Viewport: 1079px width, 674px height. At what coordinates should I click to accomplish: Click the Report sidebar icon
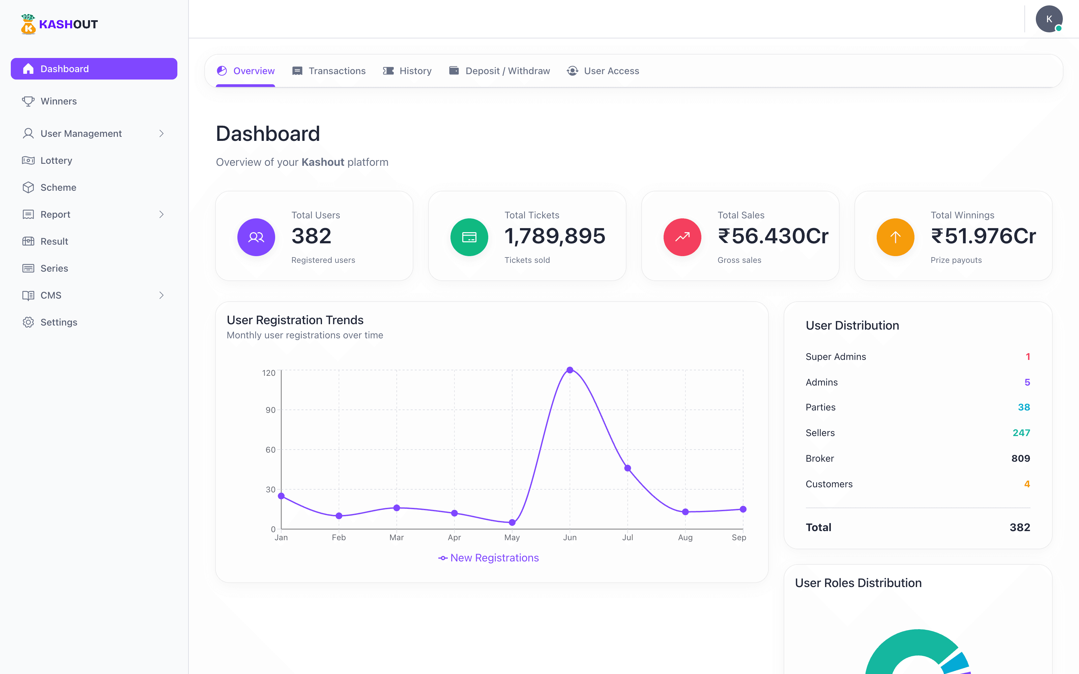pos(28,214)
